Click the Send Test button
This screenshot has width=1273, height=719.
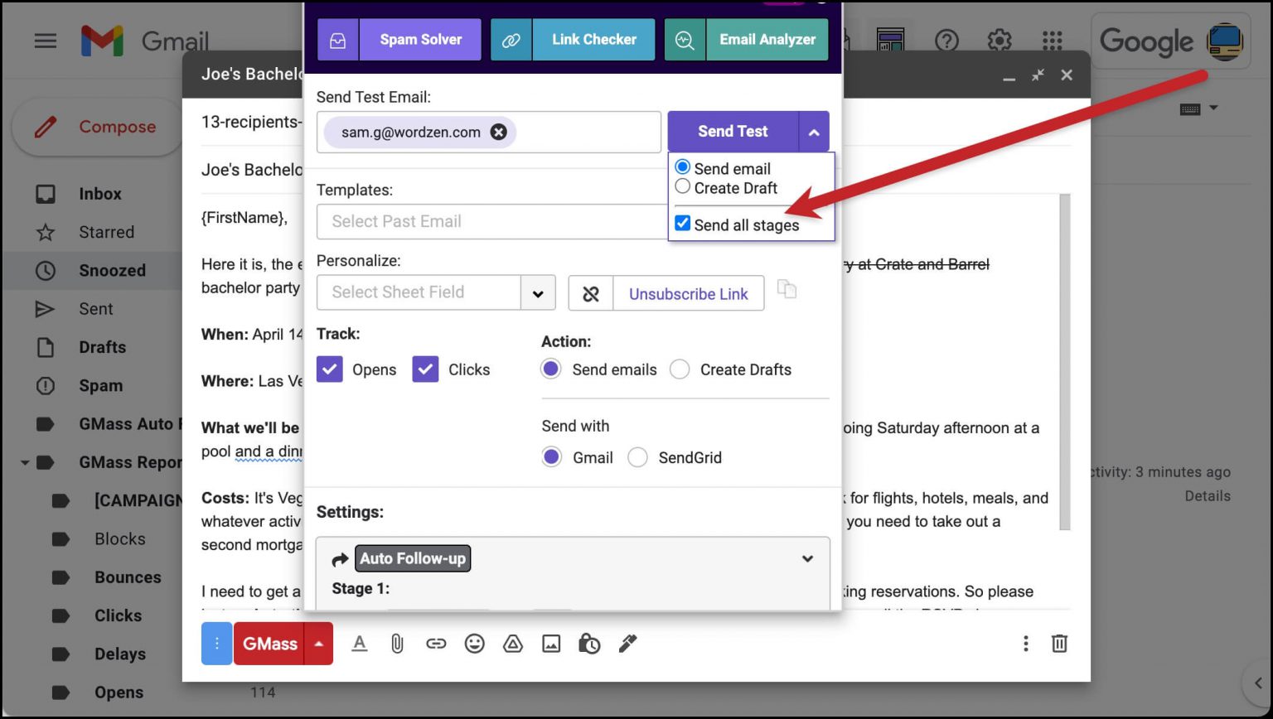(x=733, y=132)
